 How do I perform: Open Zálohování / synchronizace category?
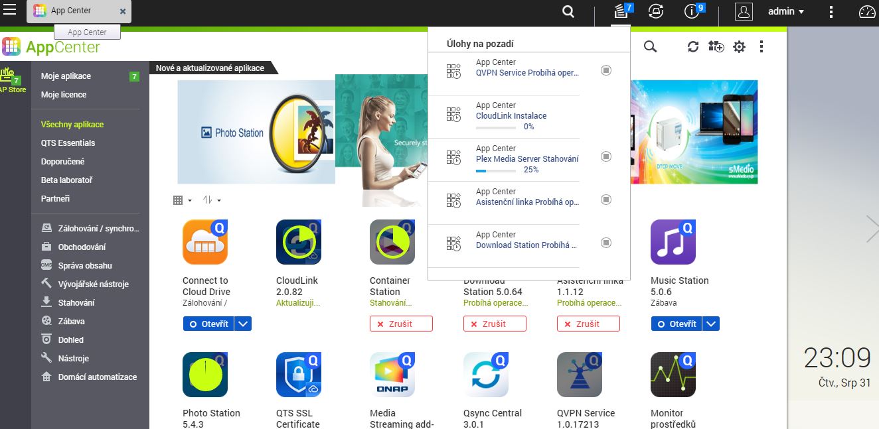pos(90,228)
